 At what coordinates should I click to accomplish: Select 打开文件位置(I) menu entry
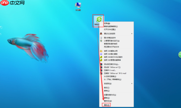pos(110,29)
